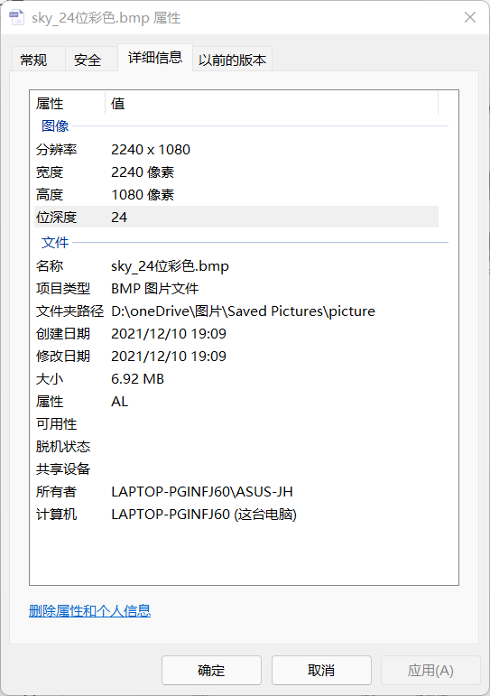Select the 名称 property label

click(x=50, y=266)
